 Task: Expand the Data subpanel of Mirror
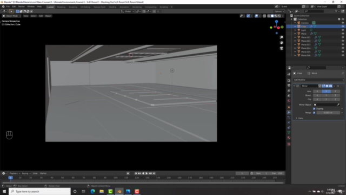(296, 118)
